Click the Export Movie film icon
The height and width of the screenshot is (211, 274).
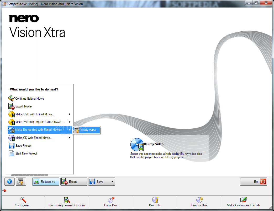pyautogui.click(x=11, y=106)
